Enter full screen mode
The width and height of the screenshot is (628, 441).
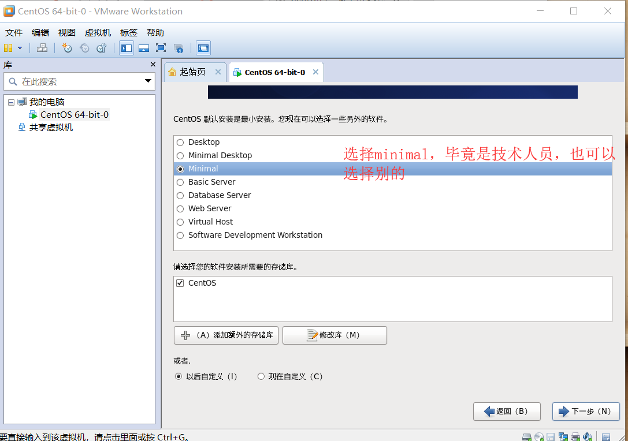pos(161,48)
